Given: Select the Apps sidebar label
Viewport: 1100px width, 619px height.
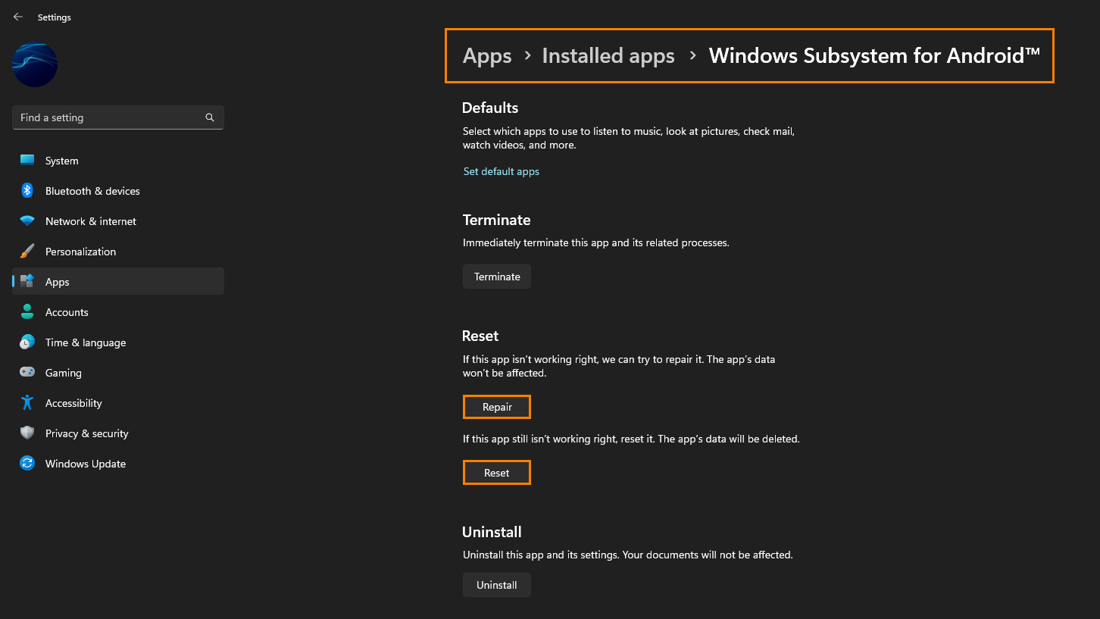Looking at the screenshot, I should 57,282.
